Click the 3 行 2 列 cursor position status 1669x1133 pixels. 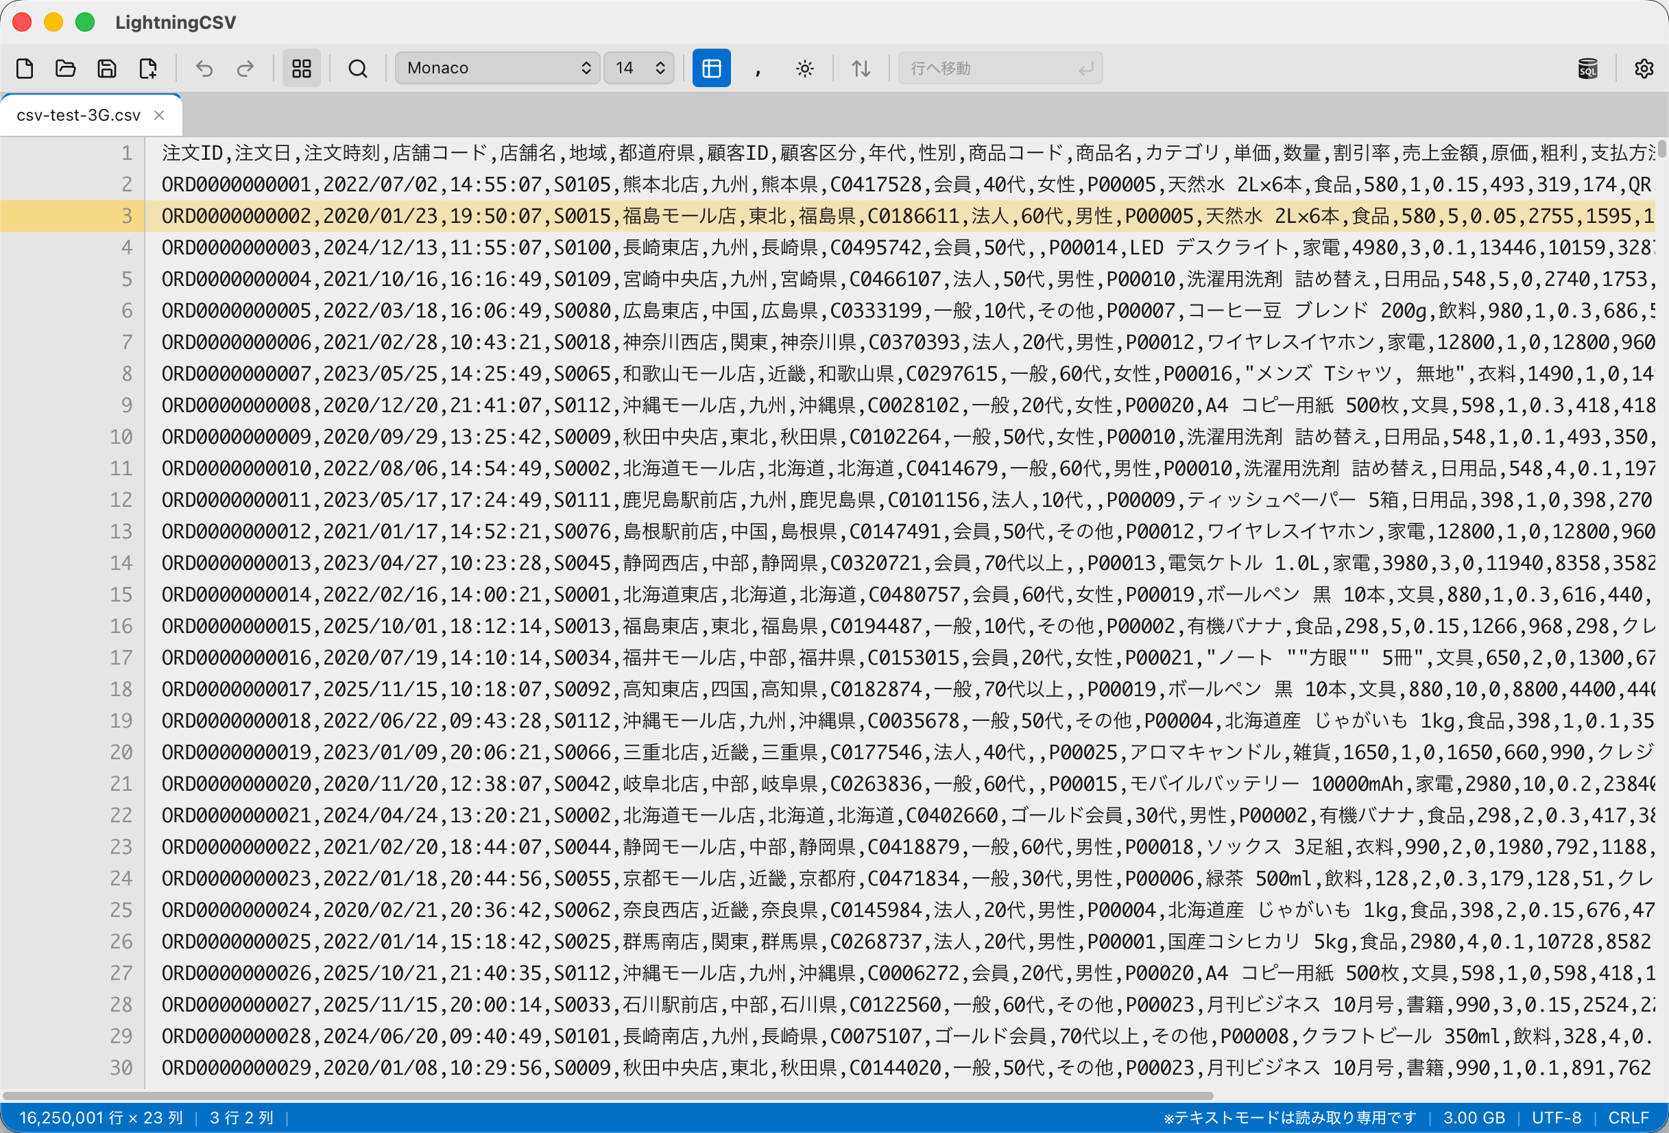[x=241, y=1118]
